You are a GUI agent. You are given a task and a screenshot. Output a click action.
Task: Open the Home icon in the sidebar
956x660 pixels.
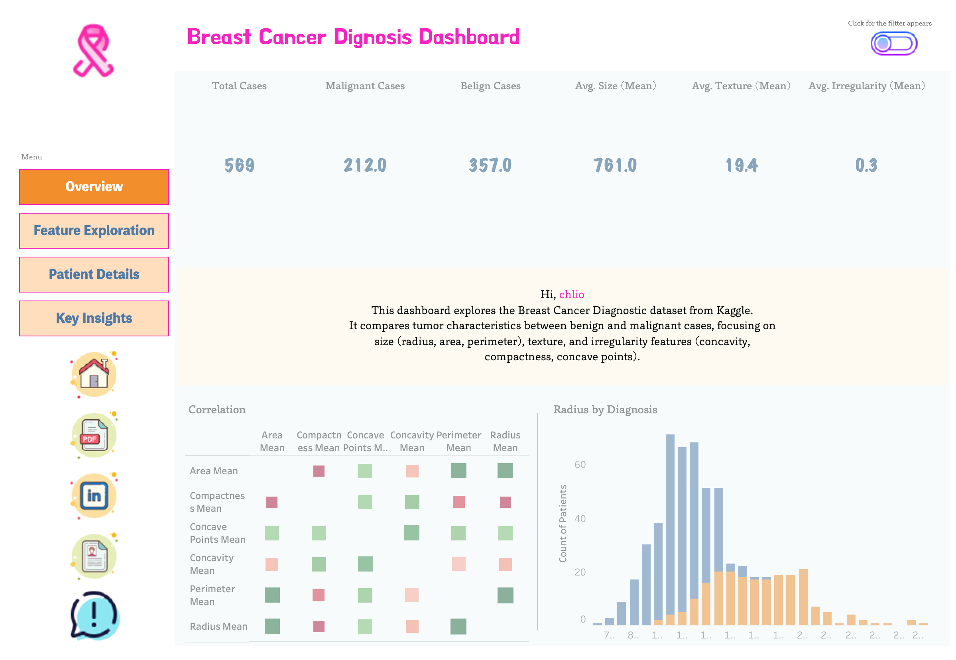pos(94,374)
